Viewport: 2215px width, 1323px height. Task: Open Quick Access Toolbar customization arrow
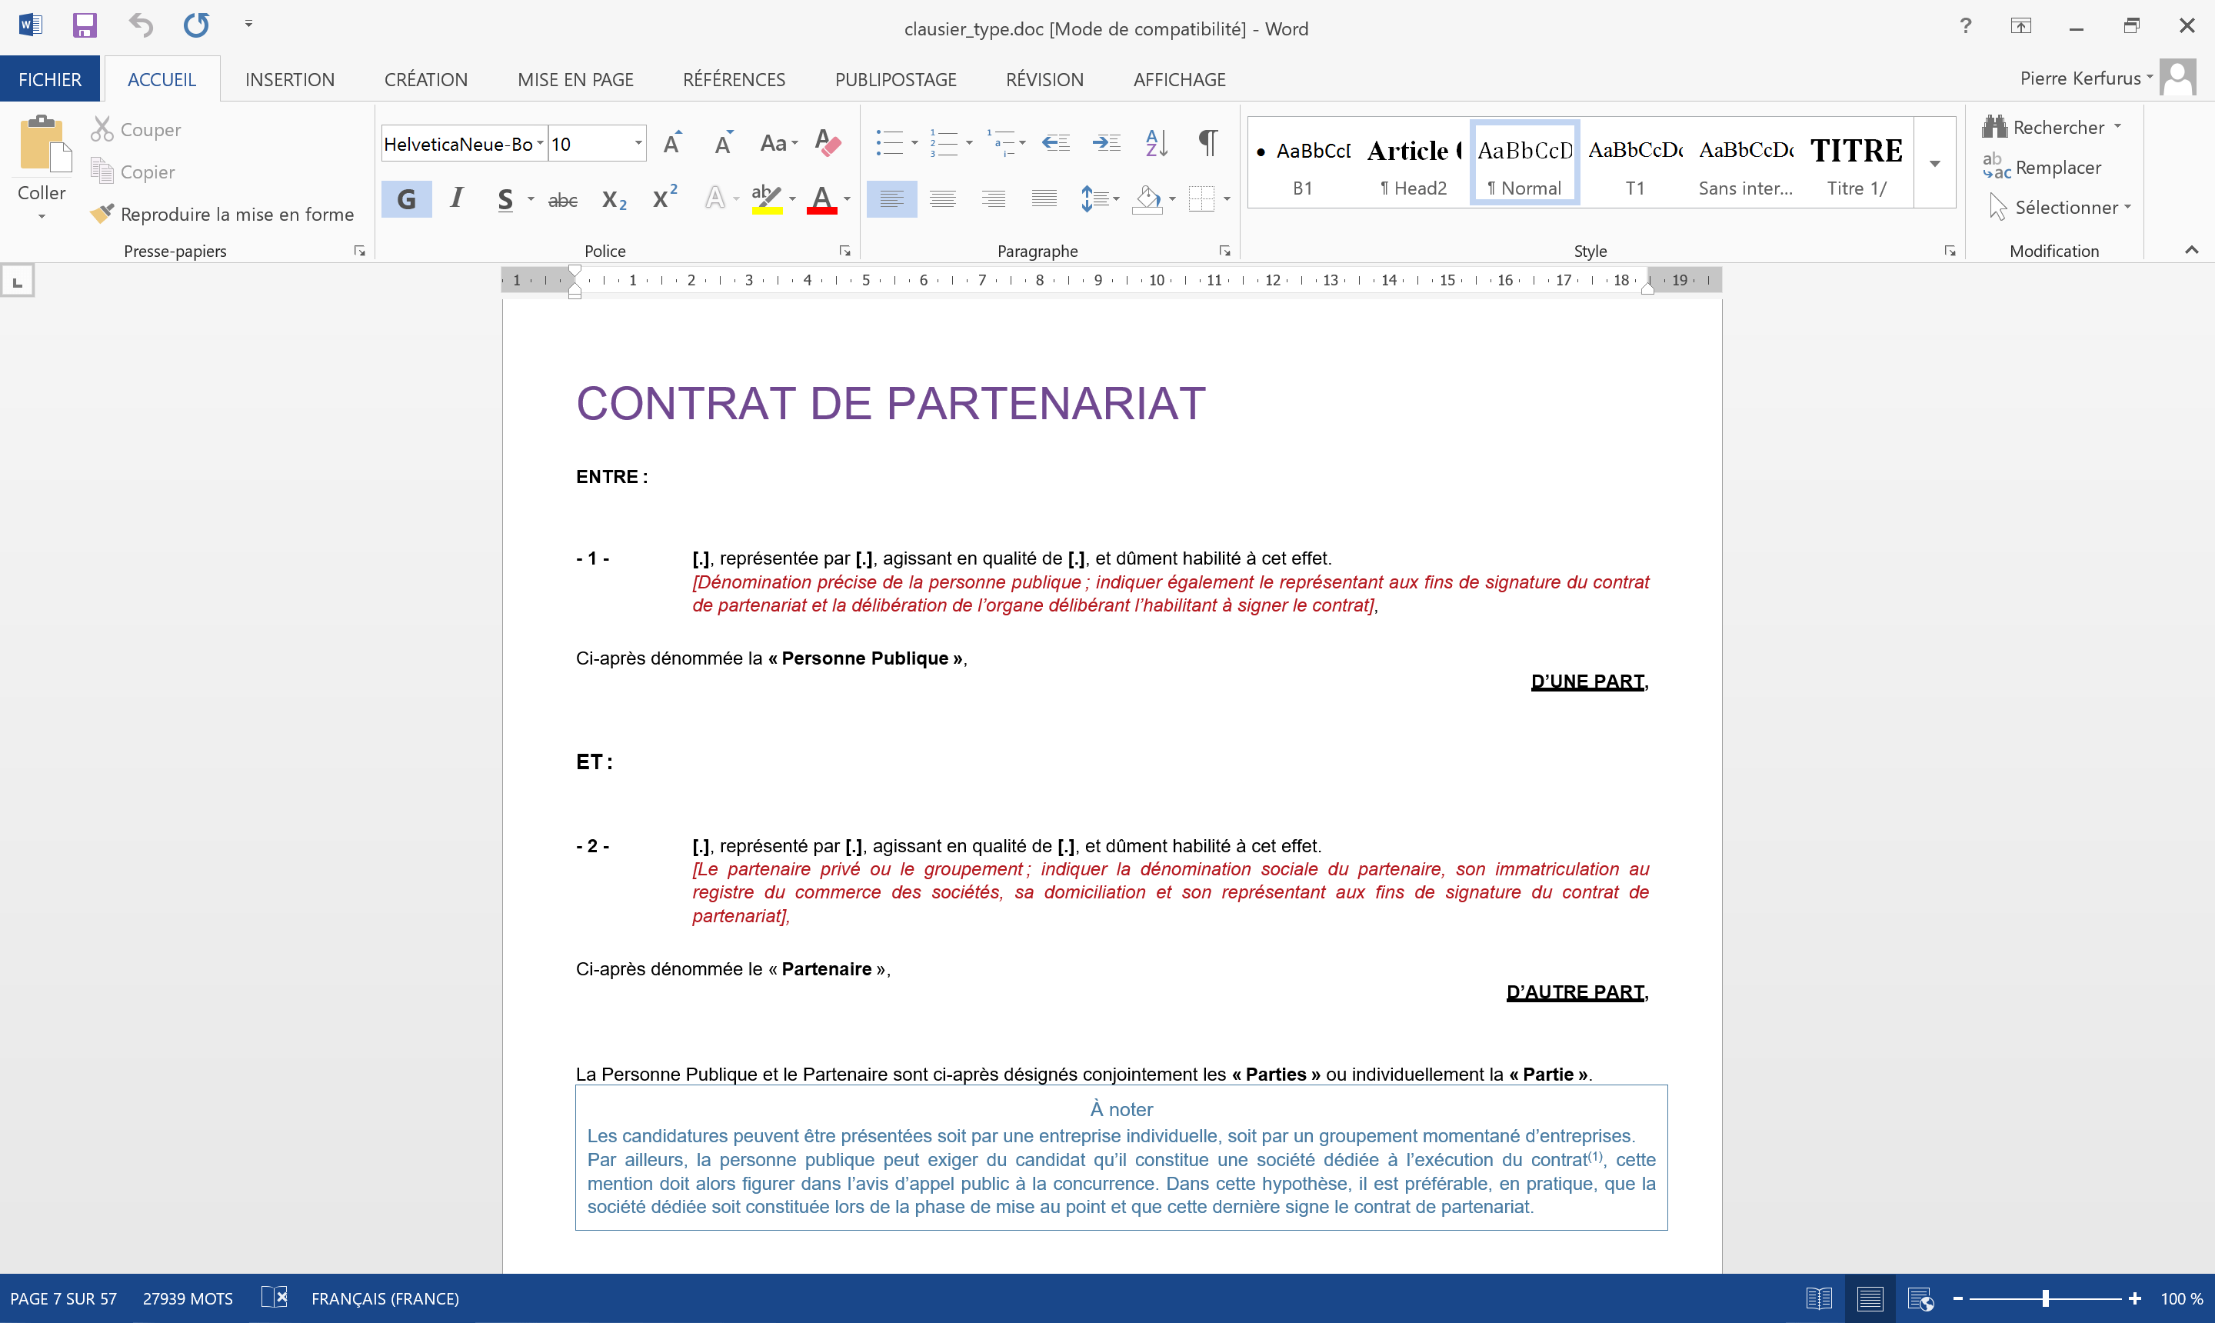coord(248,25)
